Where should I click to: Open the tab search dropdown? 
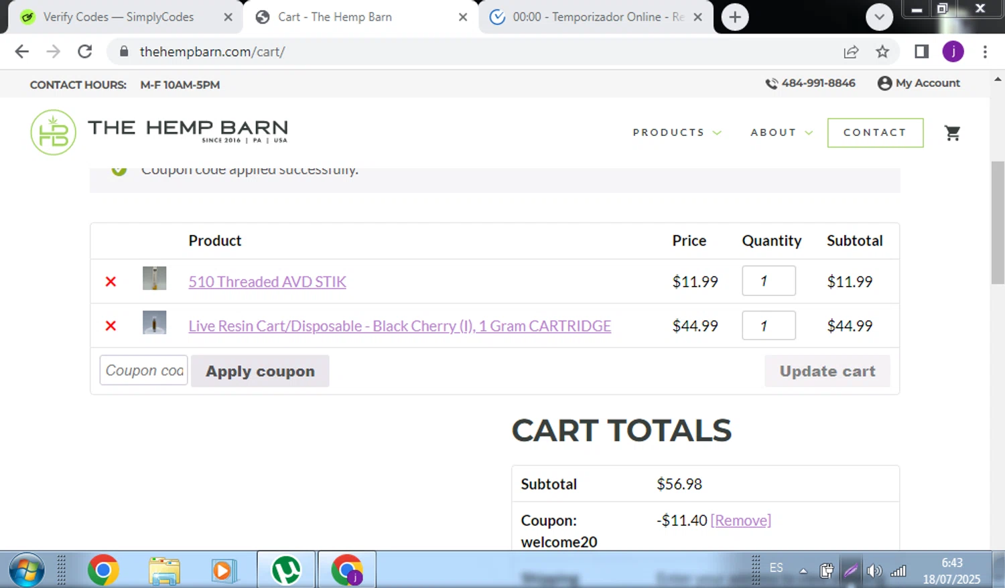point(879,17)
